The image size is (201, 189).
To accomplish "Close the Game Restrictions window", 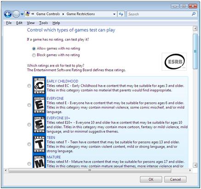I will (x=193, y=6).
